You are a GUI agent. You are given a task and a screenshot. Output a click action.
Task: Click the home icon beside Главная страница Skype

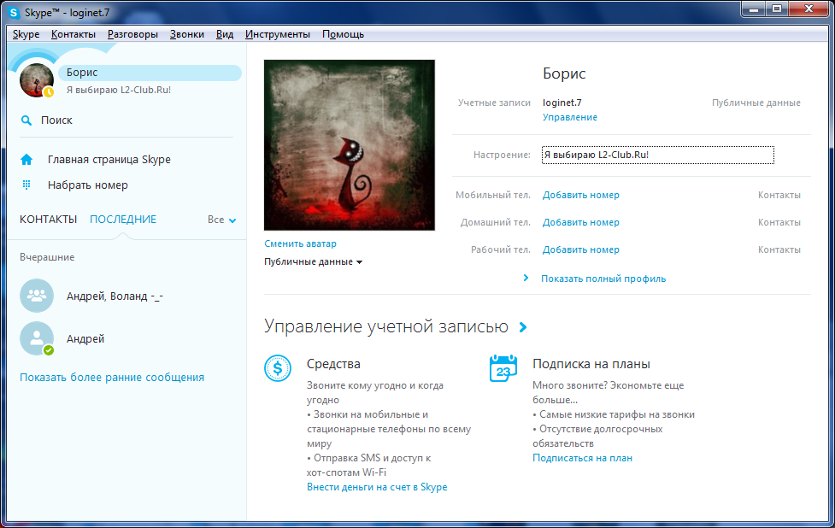(26, 159)
